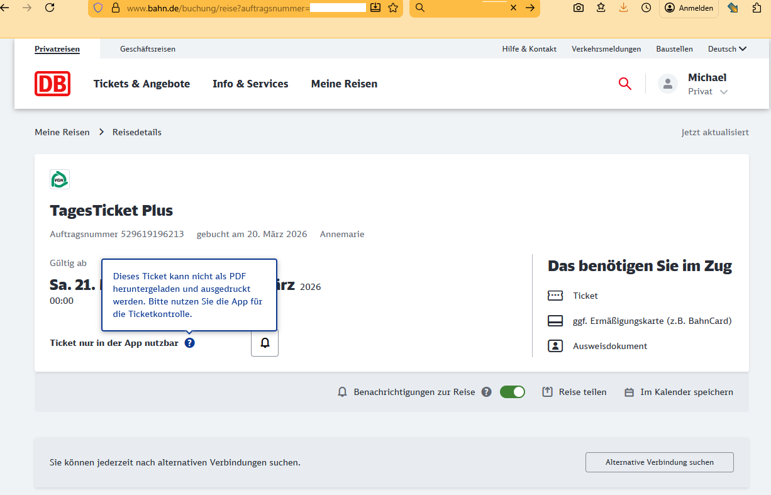
Task: Click Auftragsnummer 529619196213 text
Action: click(117, 234)
